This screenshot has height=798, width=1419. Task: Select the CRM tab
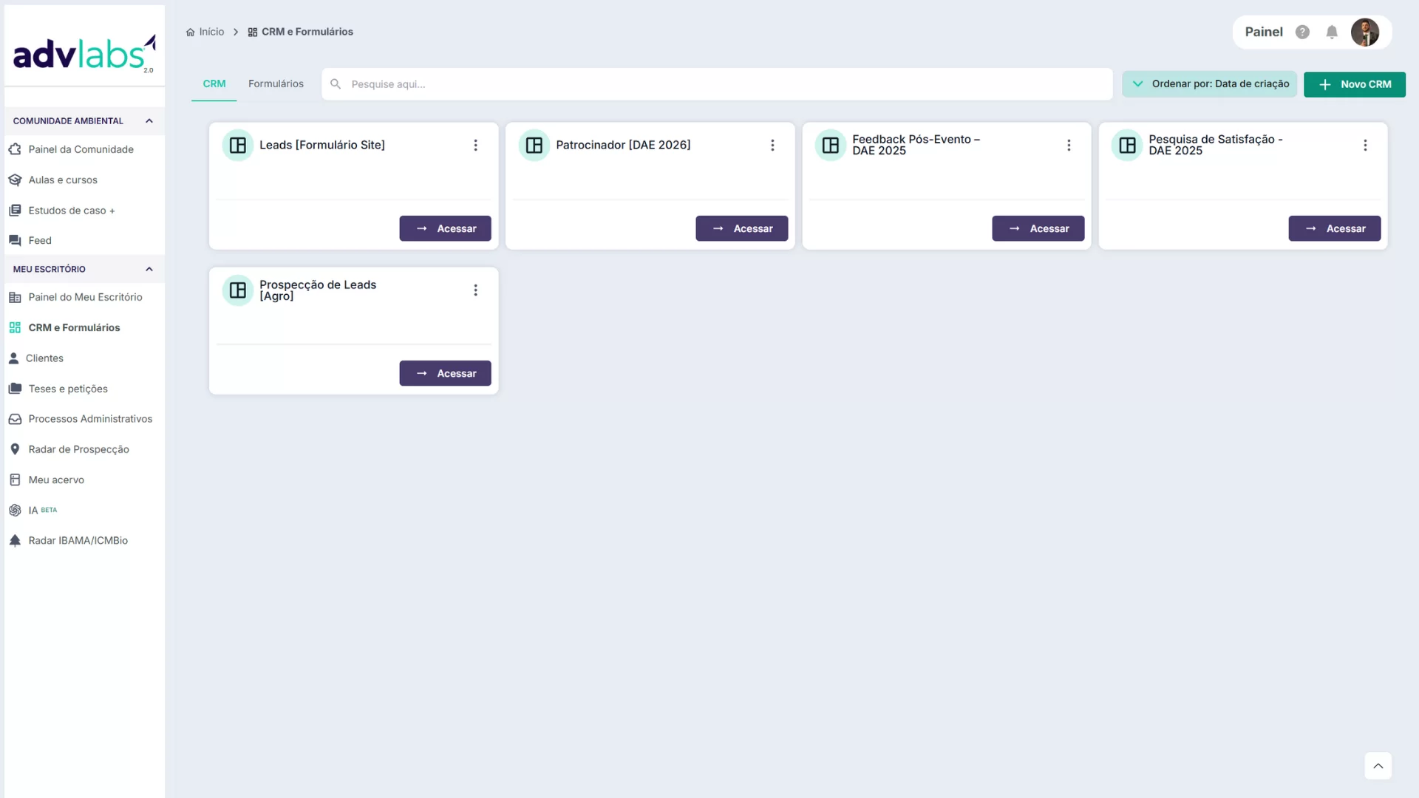pos(214,84)
